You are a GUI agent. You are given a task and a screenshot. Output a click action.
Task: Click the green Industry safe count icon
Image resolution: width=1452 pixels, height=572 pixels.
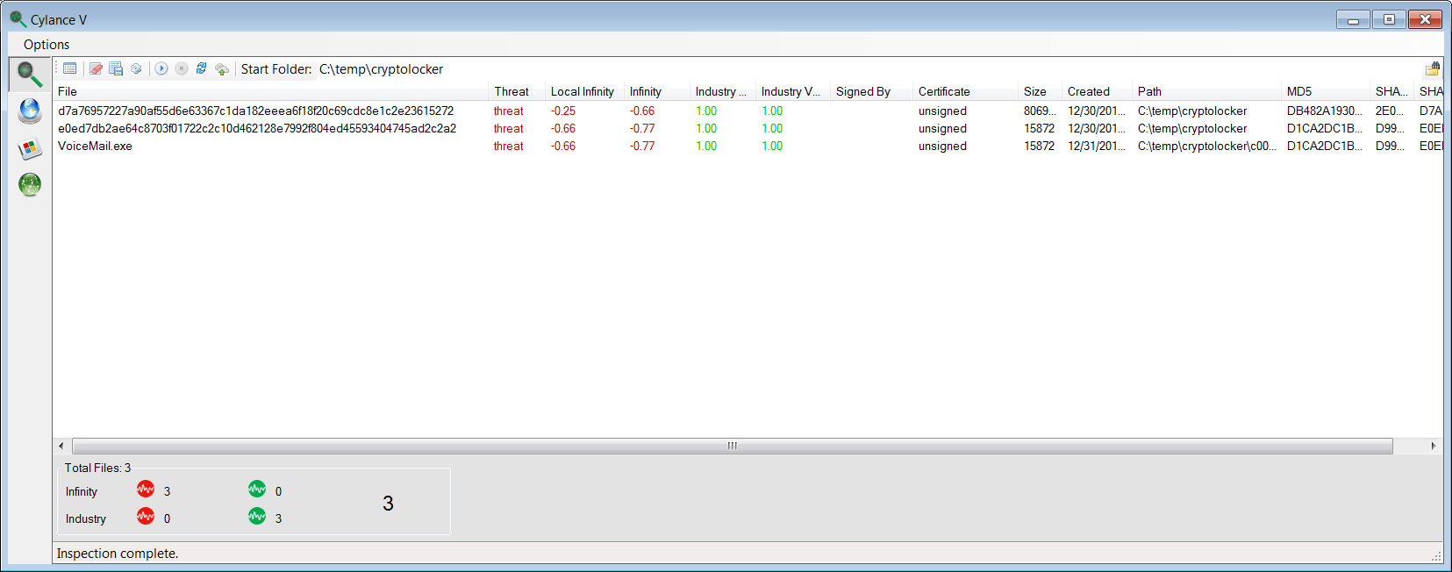[x=257, y=516]
